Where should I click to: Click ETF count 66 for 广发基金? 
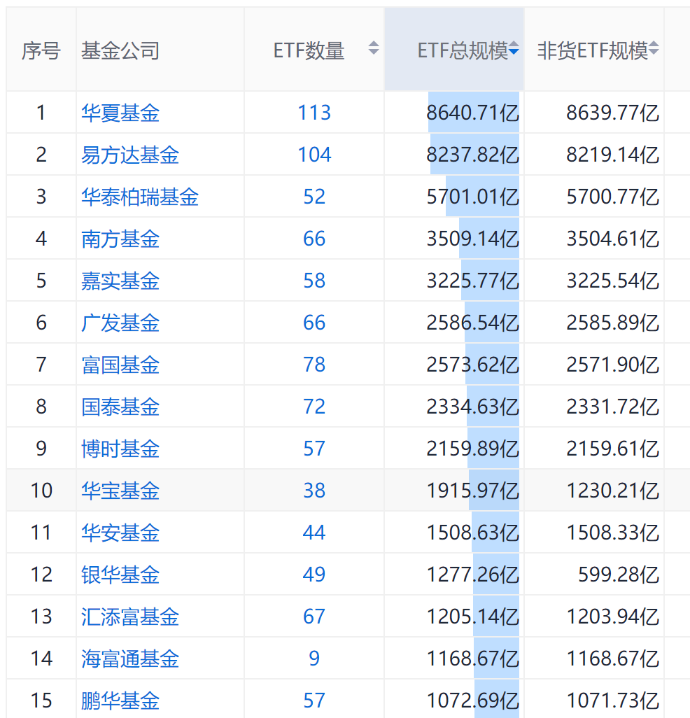pyautogui.click(x=314, y=323)
